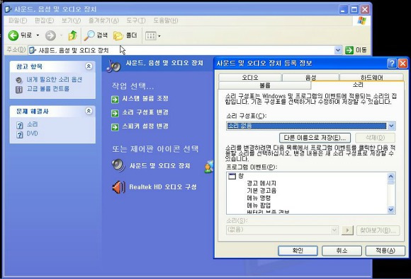The width and height of the screenshot is (411, 279).
Task: Open the 즐겨찾기(A) menu
Action: 103,20
